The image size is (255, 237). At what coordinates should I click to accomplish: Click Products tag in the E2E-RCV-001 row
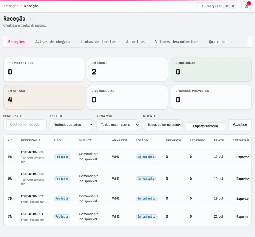62,216
